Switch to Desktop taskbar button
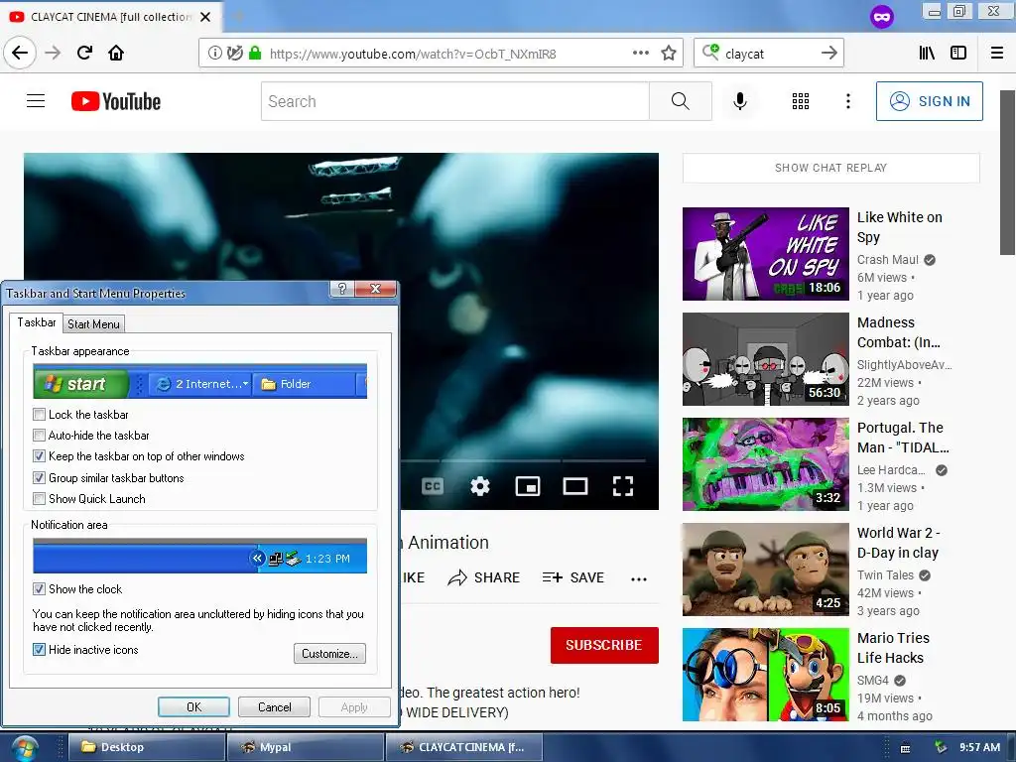Screen dimensions: 1016x762 click(x=146, y=747)
